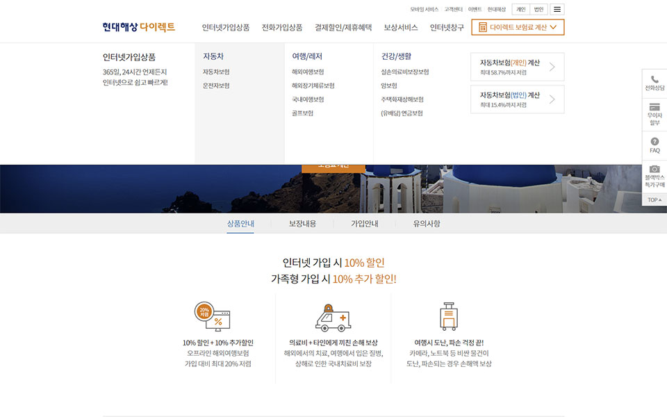Open 자동차보험(법인) 계산 arrow card
Image resolution: width=667 pixels, height=417 pixels.
click(x=517, y=99)
